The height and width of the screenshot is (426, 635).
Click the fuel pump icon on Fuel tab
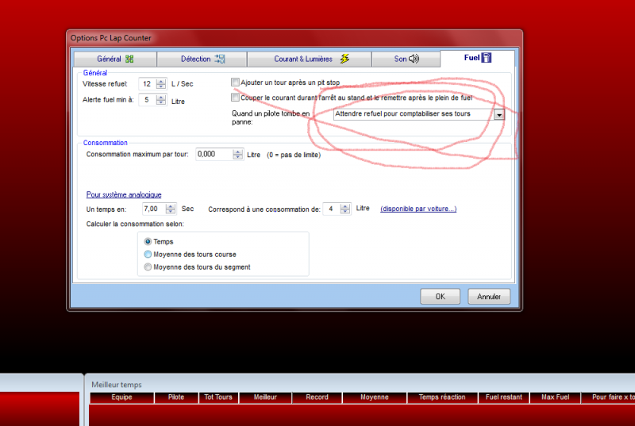[x=487, y=58]
